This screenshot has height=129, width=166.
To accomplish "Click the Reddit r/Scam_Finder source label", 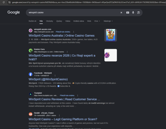I will pos(44,113).
